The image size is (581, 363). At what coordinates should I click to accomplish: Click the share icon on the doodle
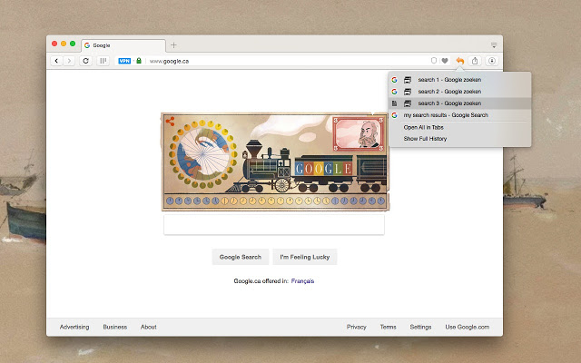170,122
